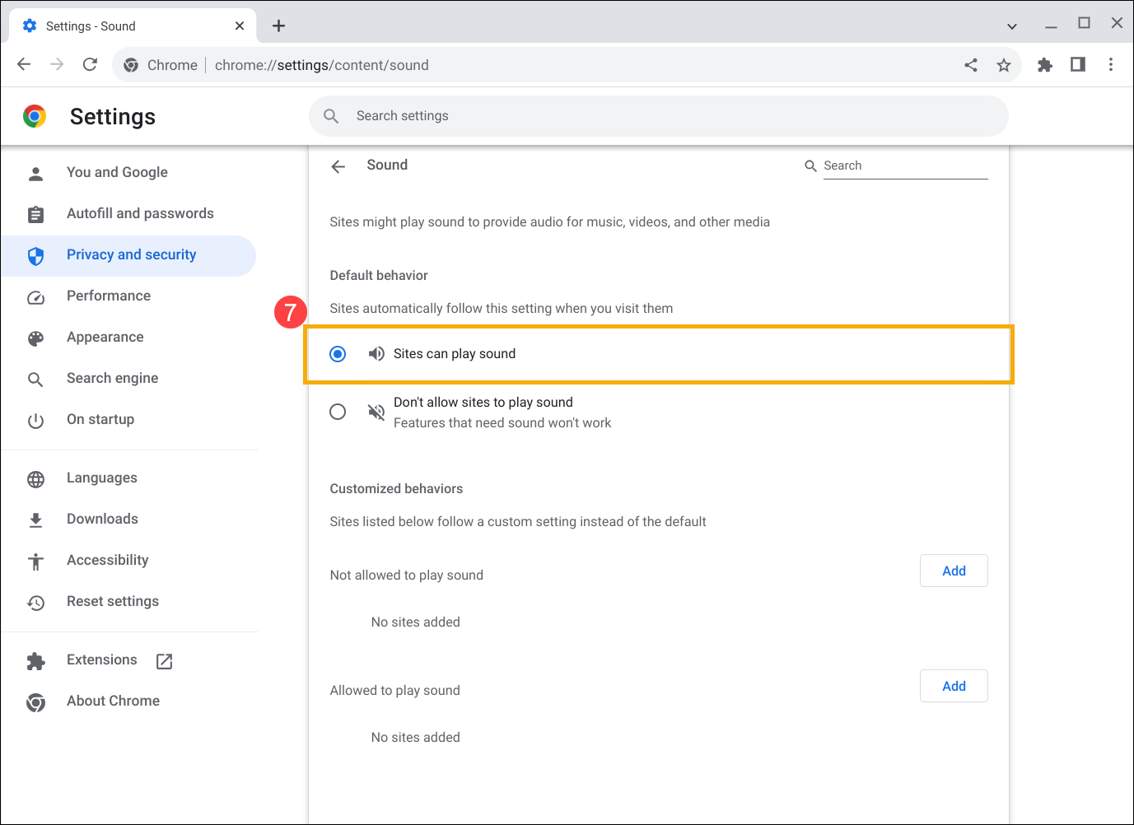1134x825 pixels.
Task: Click the clipboard icon for Autofill
Action: coord(35,215)
